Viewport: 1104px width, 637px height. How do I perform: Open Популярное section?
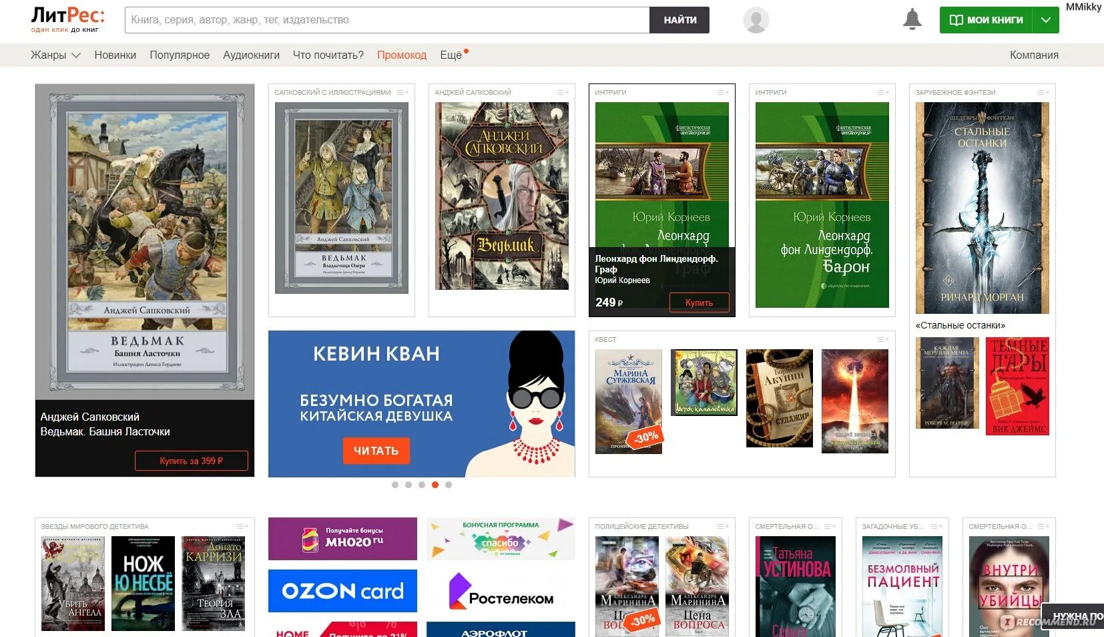(x=180, y=55)
